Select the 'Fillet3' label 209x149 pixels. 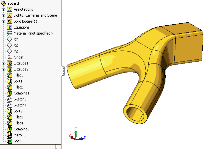18,117
